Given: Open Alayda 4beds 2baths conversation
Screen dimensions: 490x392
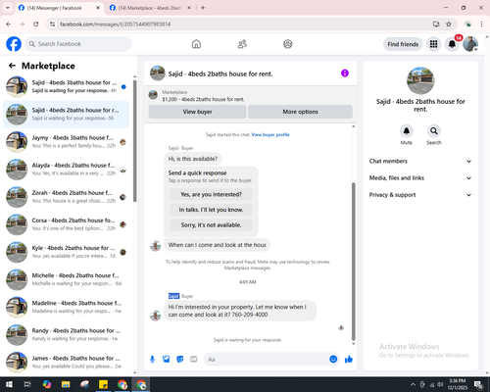Looking at the screenshot, I should pos(66,170).
